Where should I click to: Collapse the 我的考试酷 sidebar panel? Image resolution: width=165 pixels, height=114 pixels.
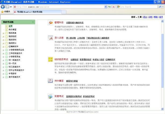coord(33,22)
